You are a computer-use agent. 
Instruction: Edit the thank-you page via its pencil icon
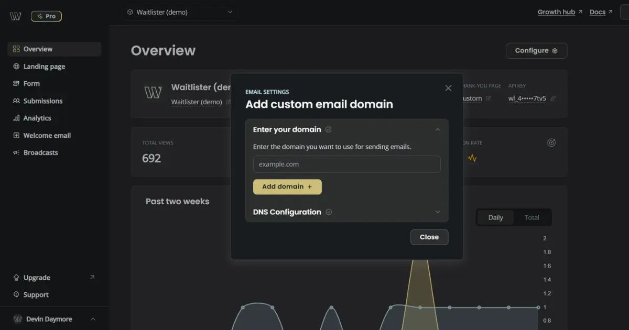489,98
